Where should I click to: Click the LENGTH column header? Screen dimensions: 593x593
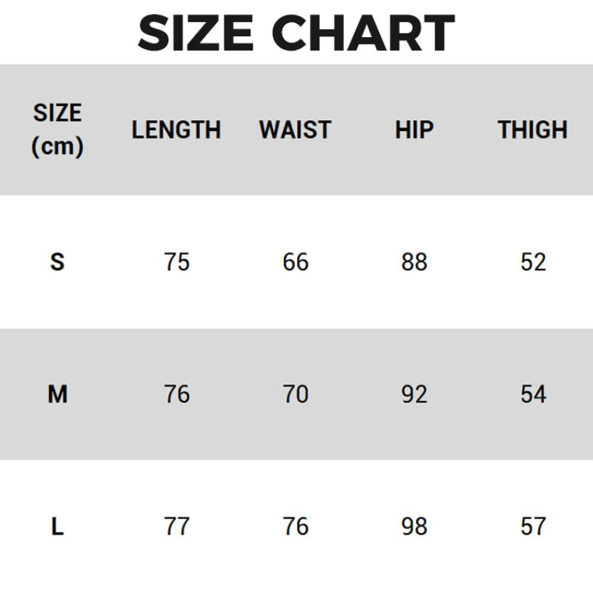point(176,130)
